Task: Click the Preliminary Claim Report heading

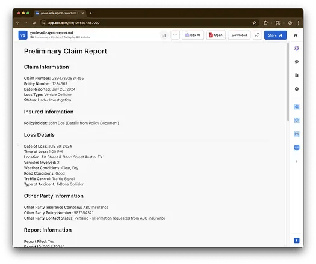Action: click(66, 51)
